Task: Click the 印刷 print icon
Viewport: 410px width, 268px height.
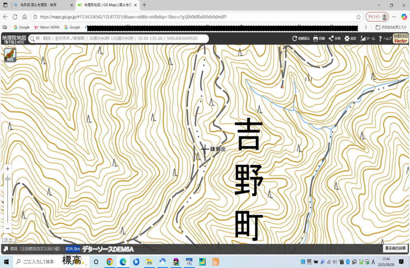Action: click(319, 38)
